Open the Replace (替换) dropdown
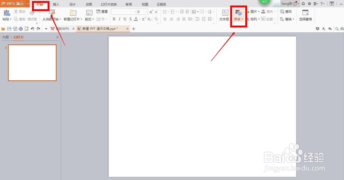 tap(287, 19)
